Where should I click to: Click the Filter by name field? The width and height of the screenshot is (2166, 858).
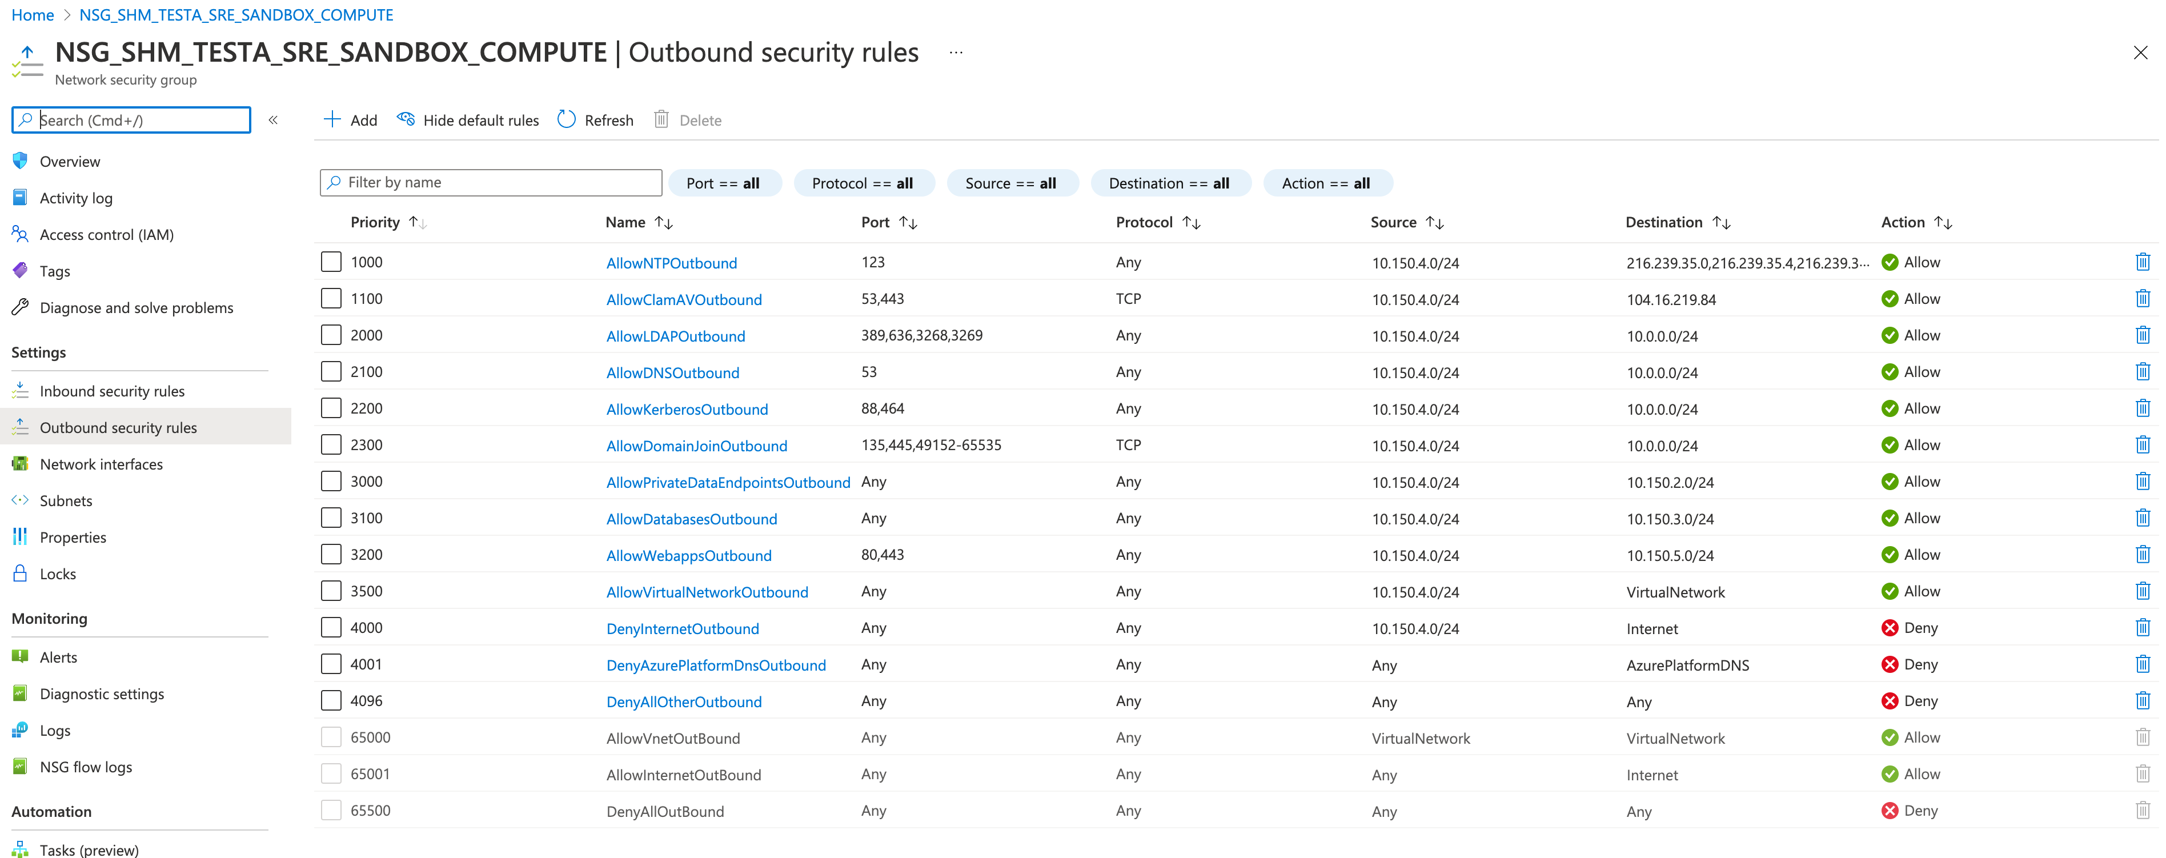coord(491,183)
